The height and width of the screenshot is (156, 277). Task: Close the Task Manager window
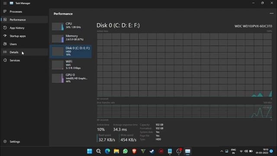[272, 3]
